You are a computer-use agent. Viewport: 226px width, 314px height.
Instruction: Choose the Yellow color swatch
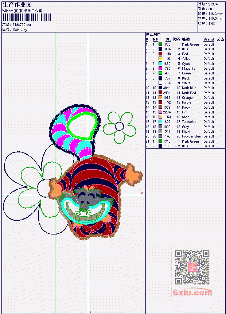coord(160,58)
